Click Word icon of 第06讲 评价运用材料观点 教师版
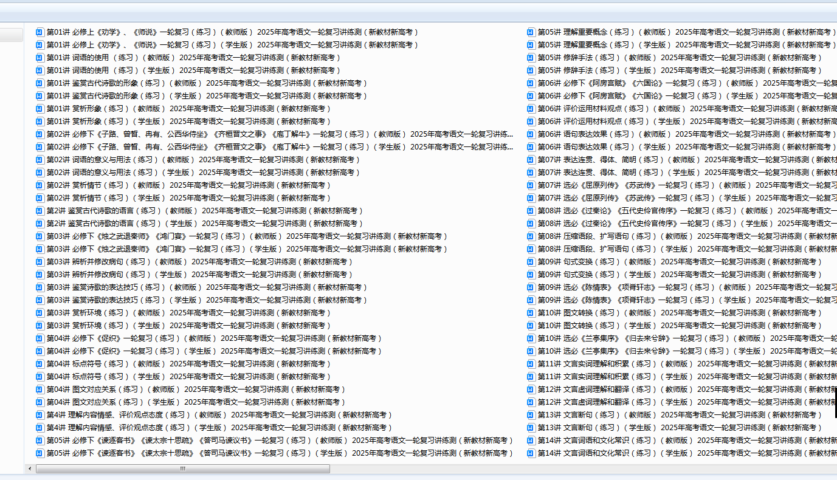Viewport: 837px width, 480px height. tap(531, 108)
